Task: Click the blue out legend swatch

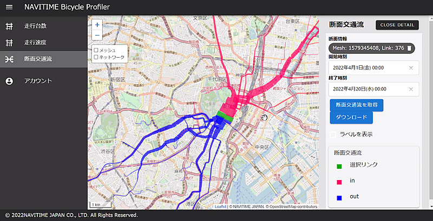Action: pyautogui.click(x=339, y=198)
